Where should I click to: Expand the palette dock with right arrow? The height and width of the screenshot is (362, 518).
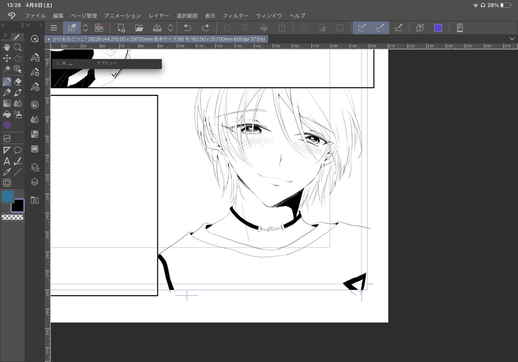click(41, 25)
